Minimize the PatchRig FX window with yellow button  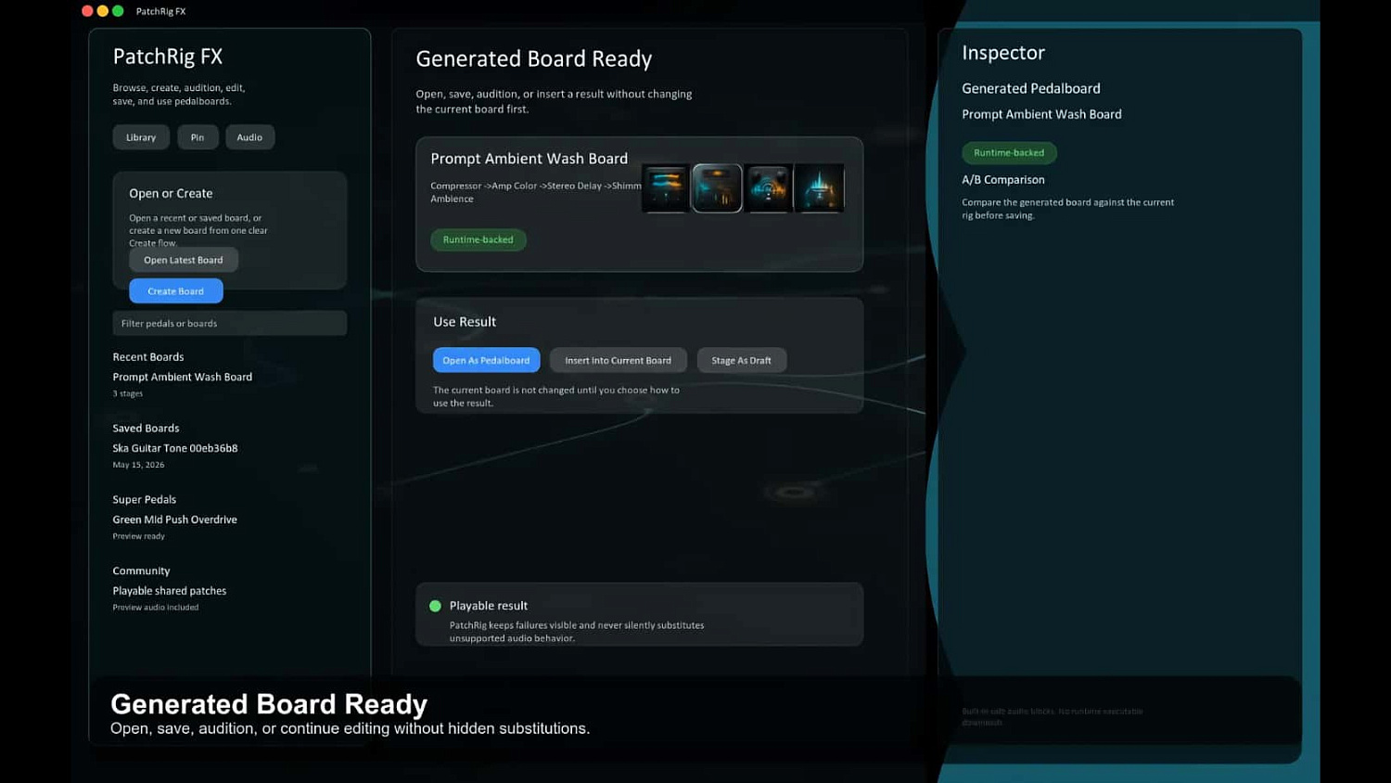coord(103,11)
